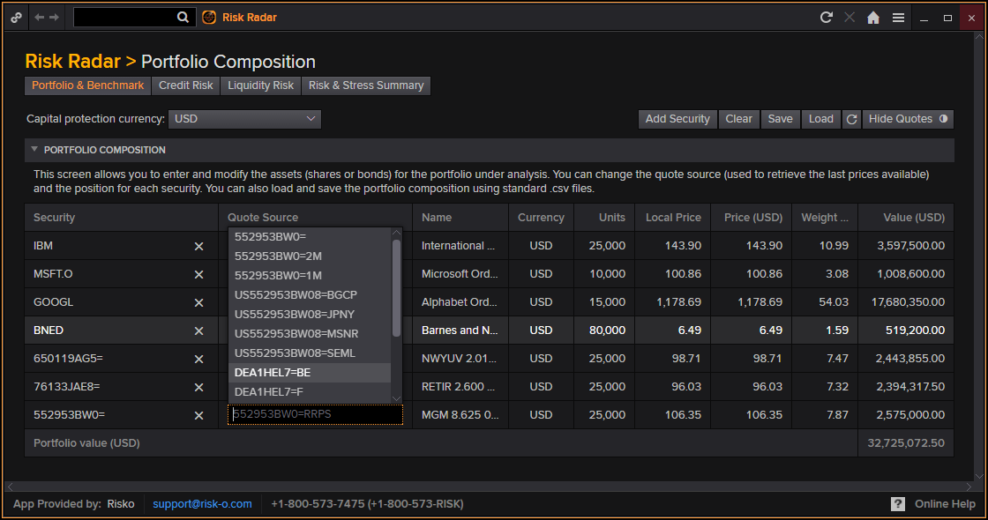Click the horizontal scrollbar right arrow
Image resolution: width=988 pixels, height=520 pixels.
click(969, 487)
